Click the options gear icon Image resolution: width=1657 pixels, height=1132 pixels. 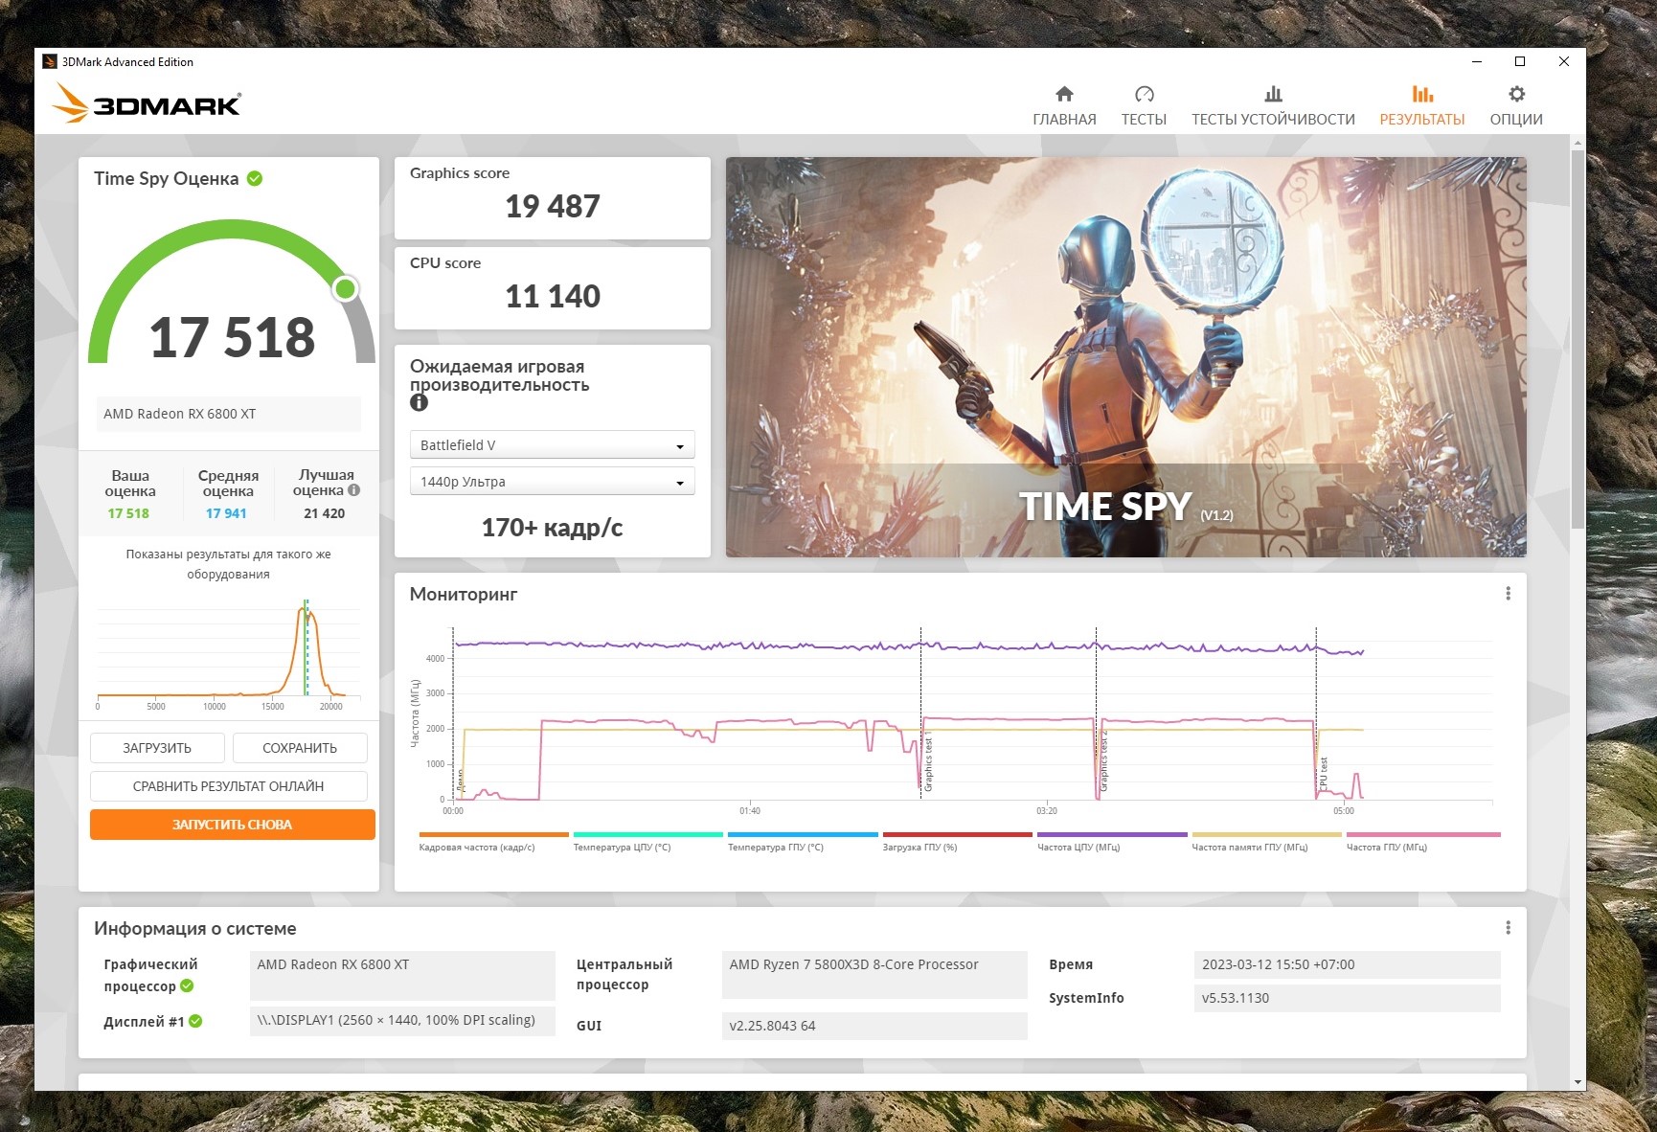1516,94
